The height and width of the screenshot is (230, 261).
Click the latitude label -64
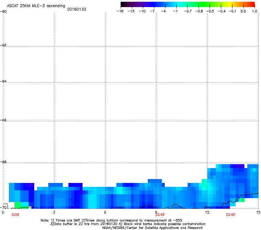3,81
